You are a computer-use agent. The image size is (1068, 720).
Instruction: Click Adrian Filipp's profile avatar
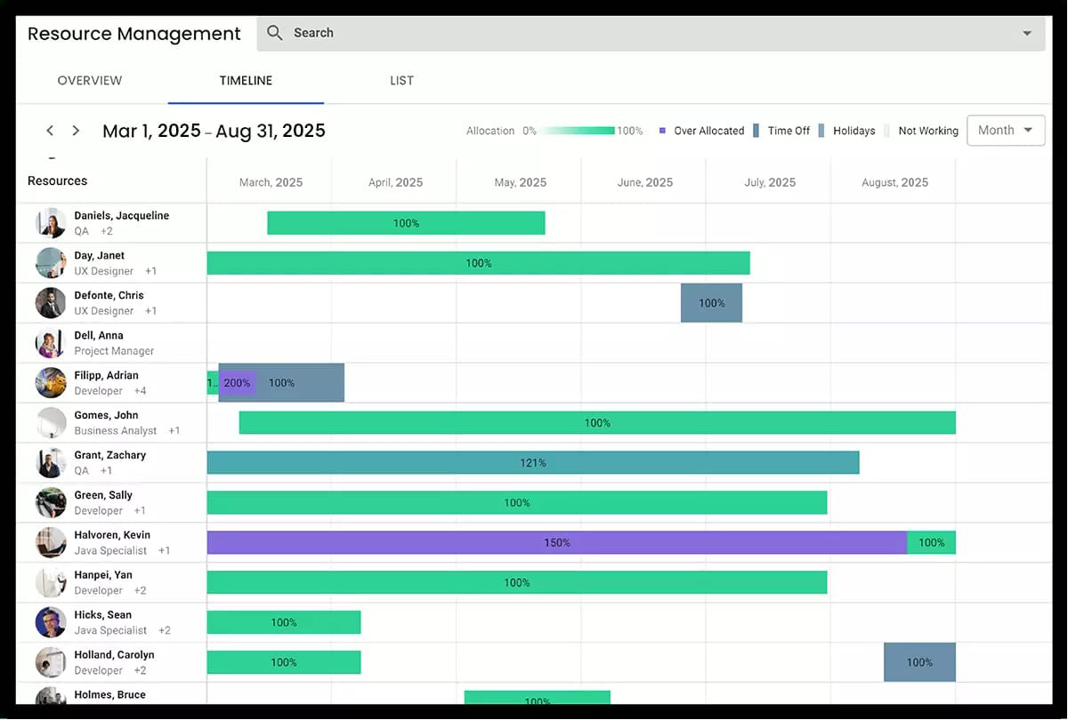(51, 382)
